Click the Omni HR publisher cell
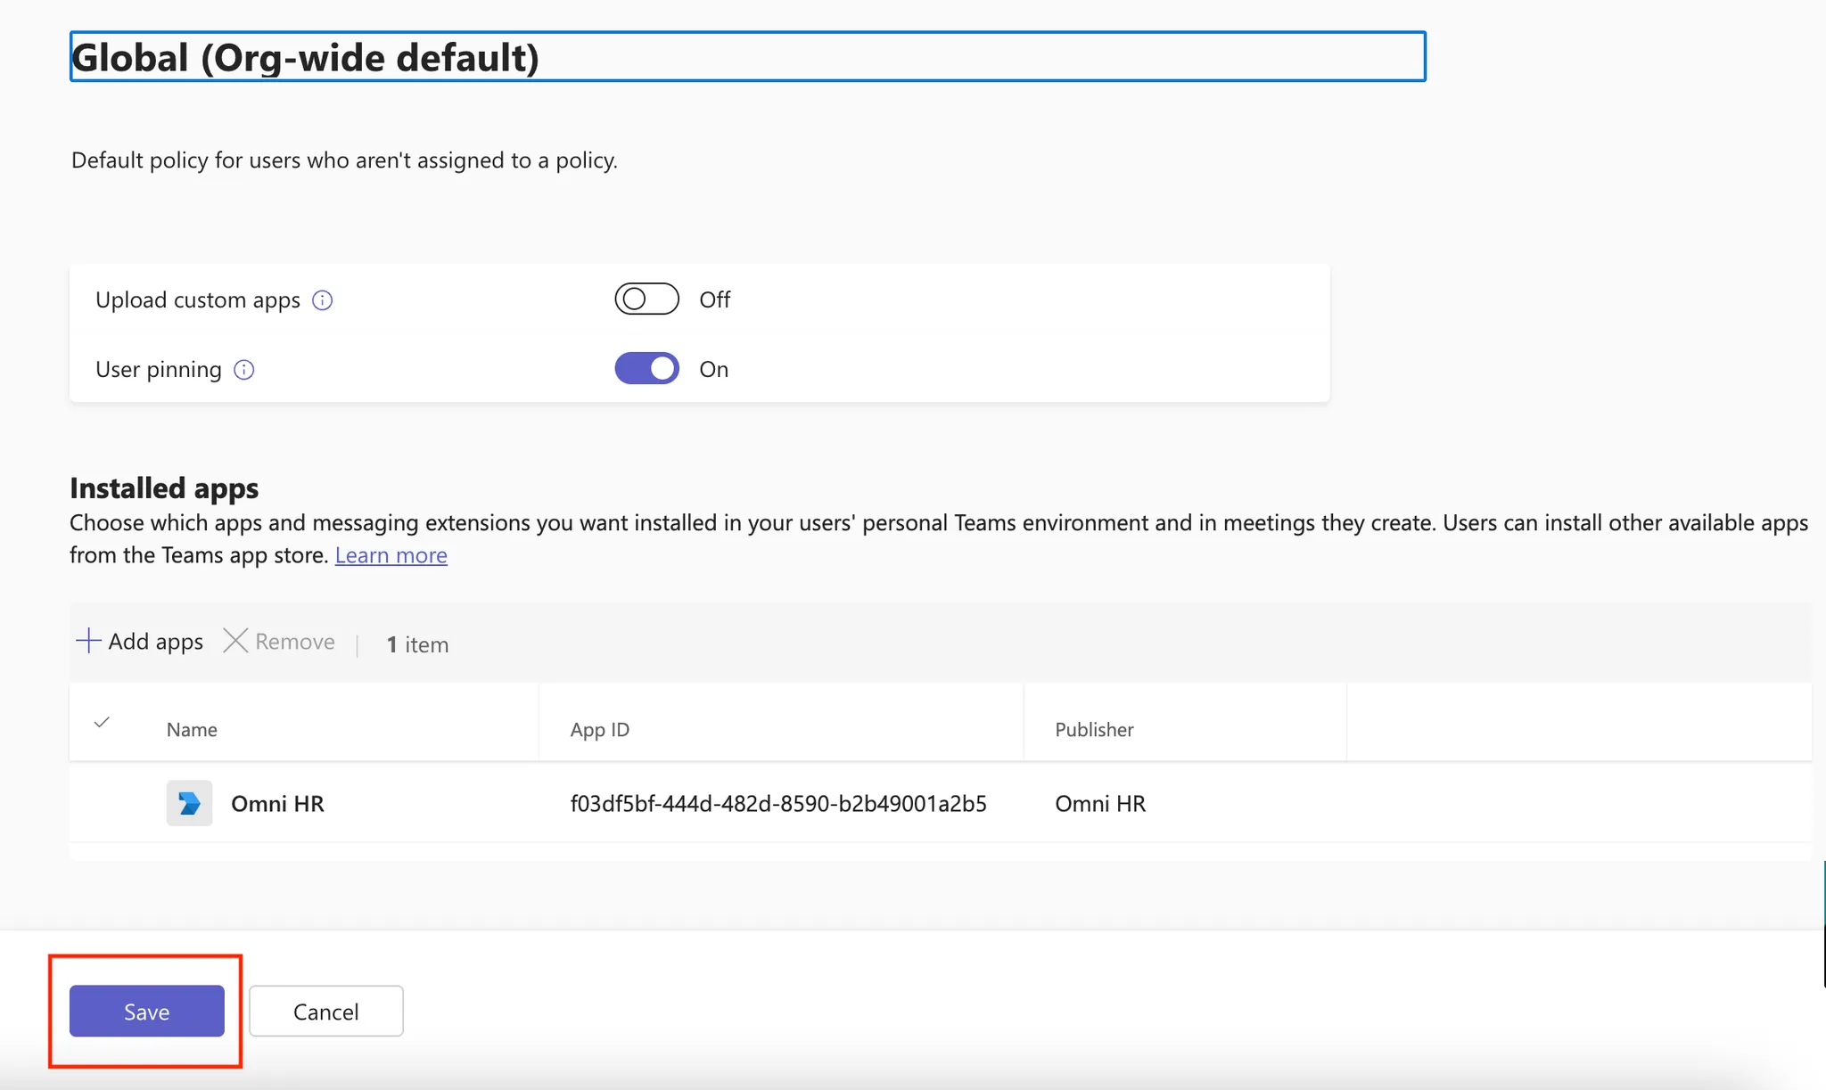The height and width of the screenshot is (1090, 1826). pyautogui.click(x=1100, y=804)
